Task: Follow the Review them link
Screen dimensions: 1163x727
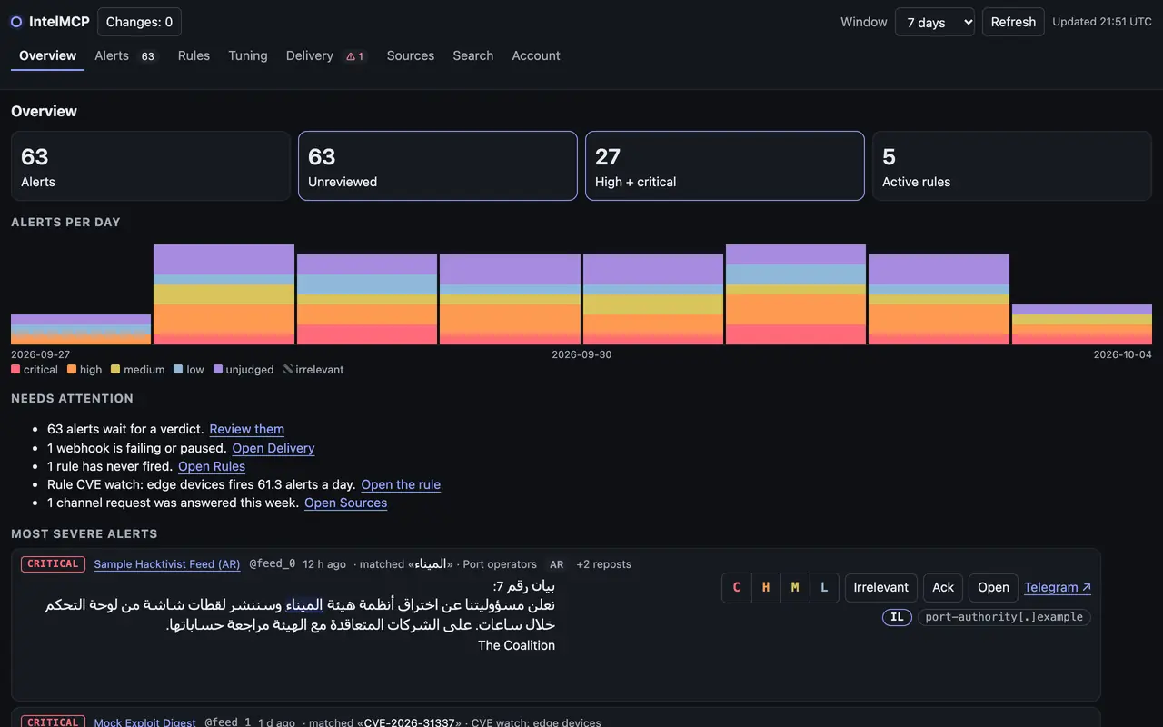Action: pos(247,429)
